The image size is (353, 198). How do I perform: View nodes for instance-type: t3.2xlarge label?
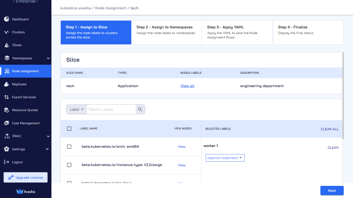182,165
